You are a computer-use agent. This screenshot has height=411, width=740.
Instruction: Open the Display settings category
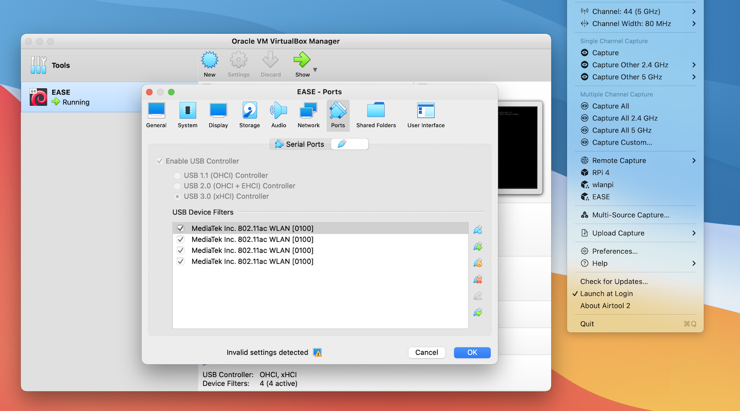point(218,115)
